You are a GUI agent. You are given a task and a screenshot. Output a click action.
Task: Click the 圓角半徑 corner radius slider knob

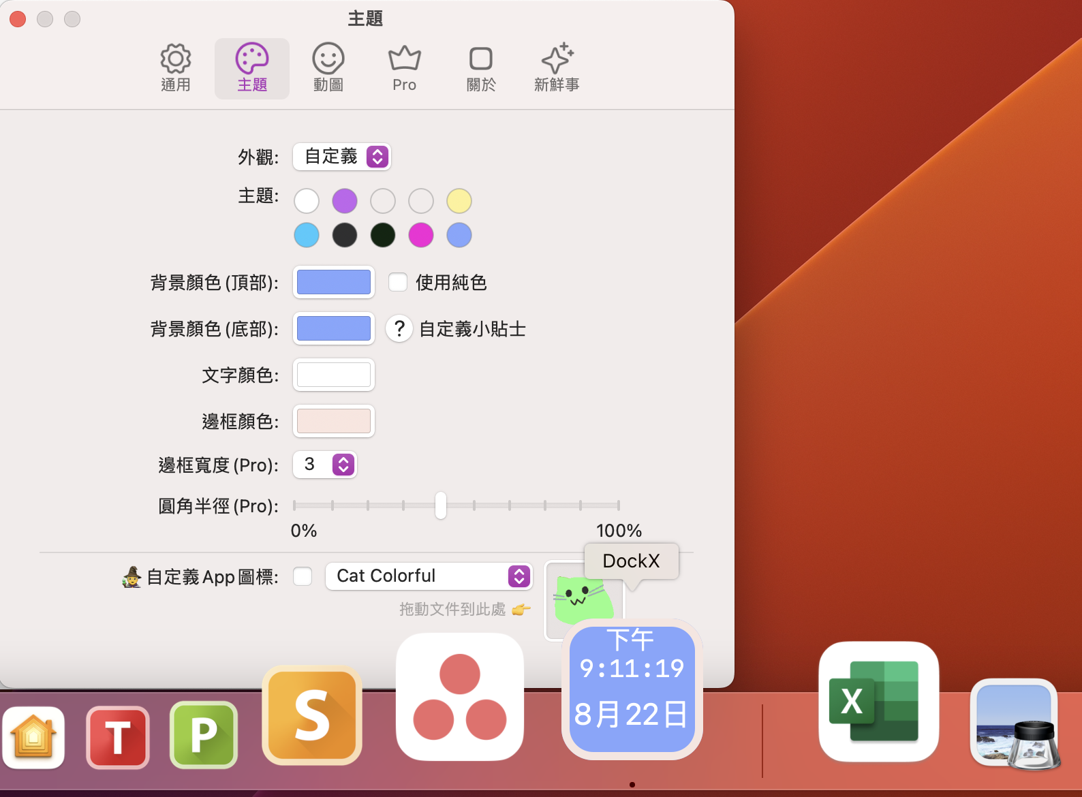click(441, 505)
